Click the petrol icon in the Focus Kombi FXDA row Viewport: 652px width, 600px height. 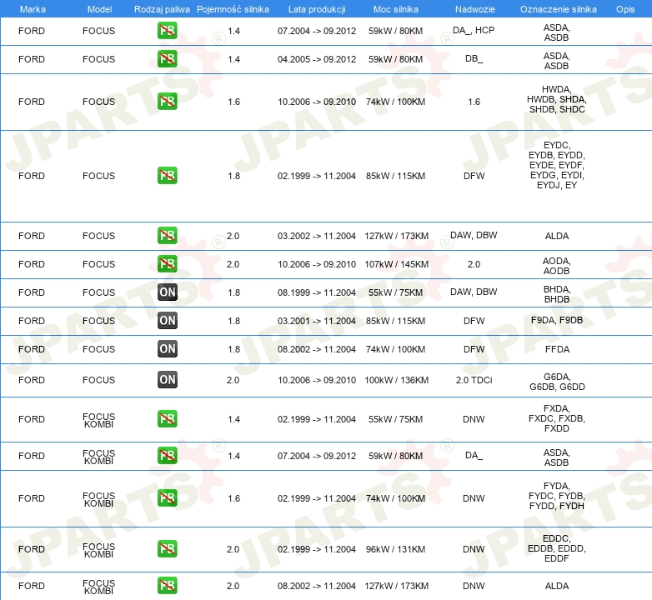coord(167,418)
